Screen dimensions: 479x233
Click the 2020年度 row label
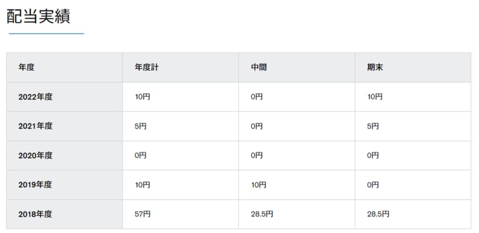click(x=35, y=156)
